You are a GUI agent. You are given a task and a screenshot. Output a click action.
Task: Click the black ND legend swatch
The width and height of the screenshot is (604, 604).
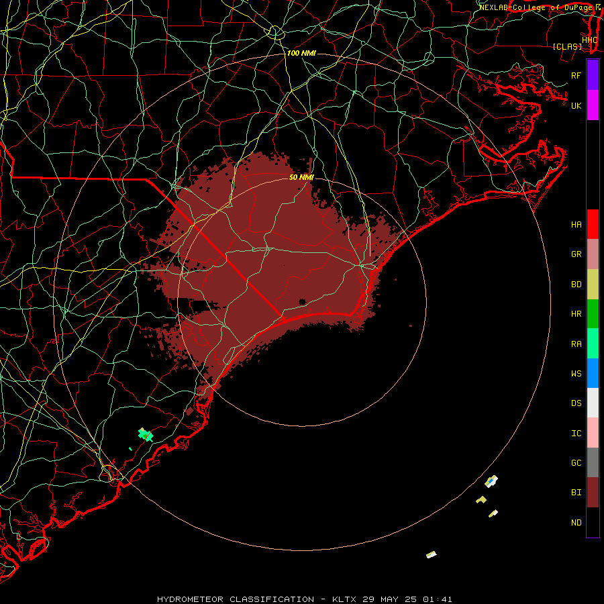tap(593, 522)
